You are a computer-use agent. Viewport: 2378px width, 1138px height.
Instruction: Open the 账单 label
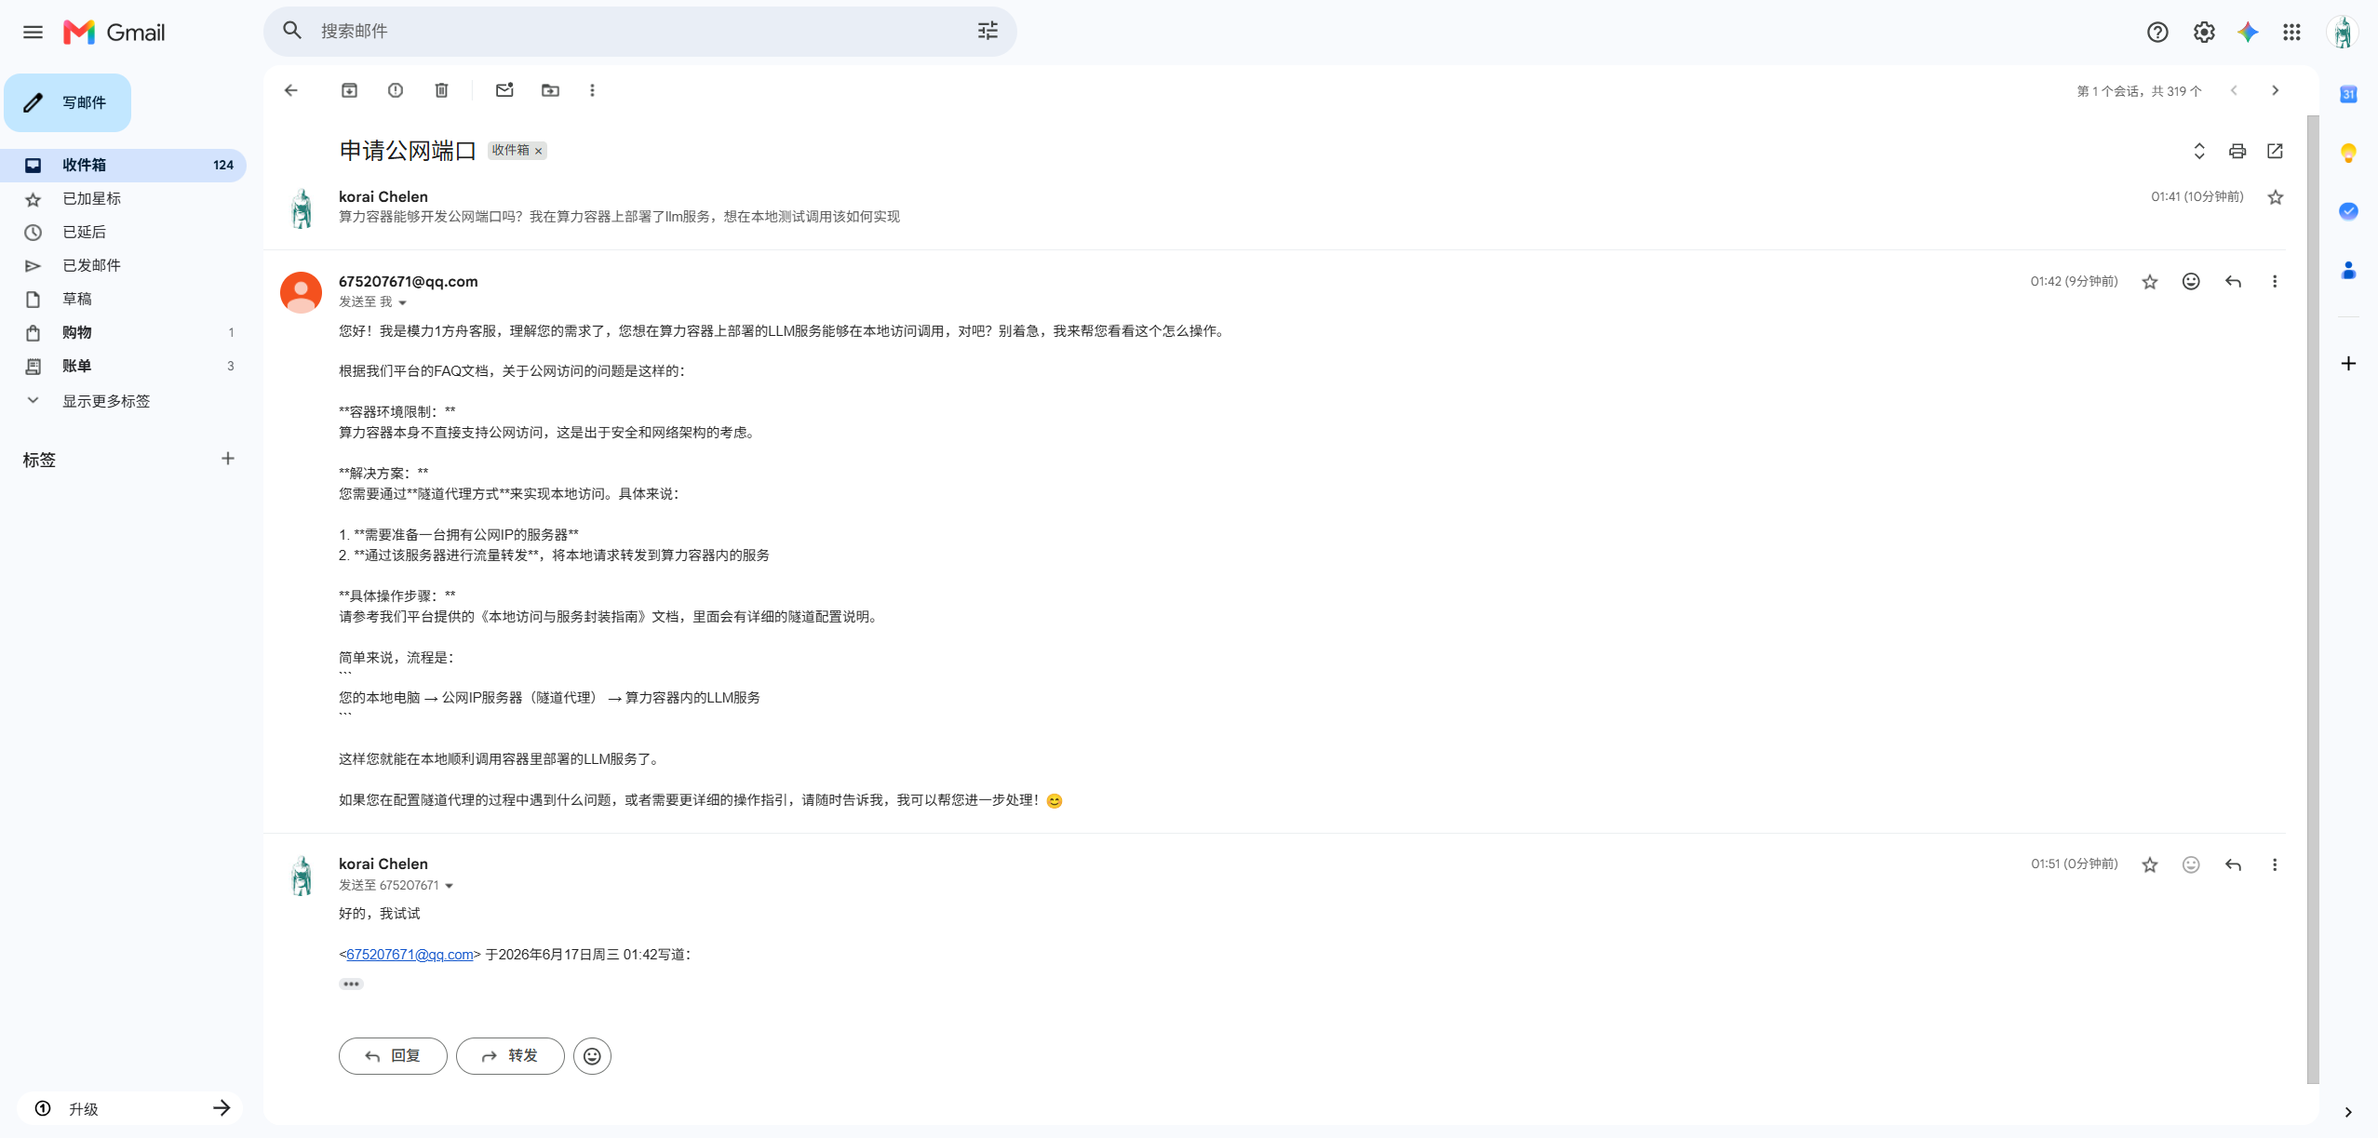[x=123, y=366]
